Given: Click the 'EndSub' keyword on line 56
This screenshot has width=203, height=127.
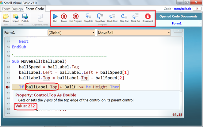Looking at the screenshot, I should pyautogui.click(x=19, y=47).
